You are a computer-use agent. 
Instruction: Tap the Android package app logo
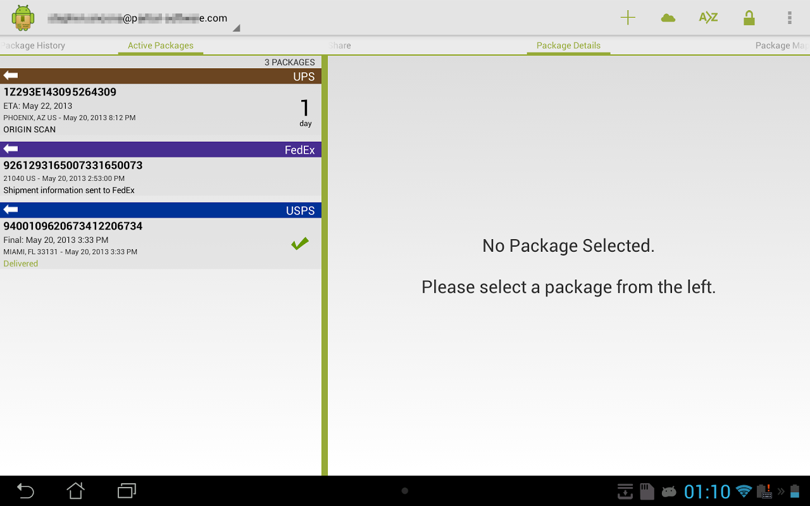[x=23, y=18]
